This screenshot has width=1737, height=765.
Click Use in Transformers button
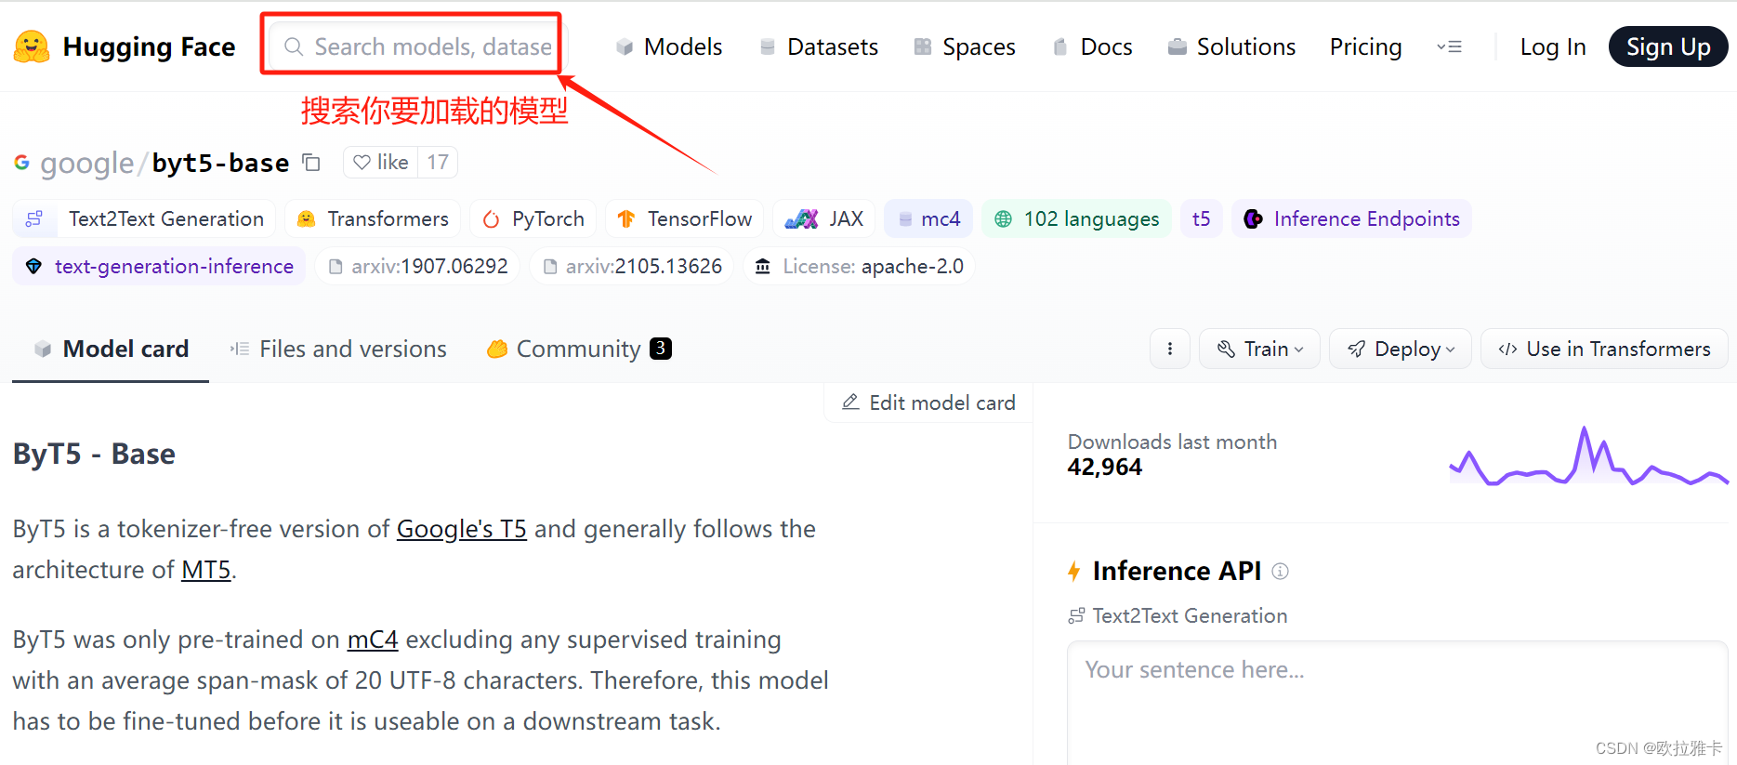[x=1604, y=349]
